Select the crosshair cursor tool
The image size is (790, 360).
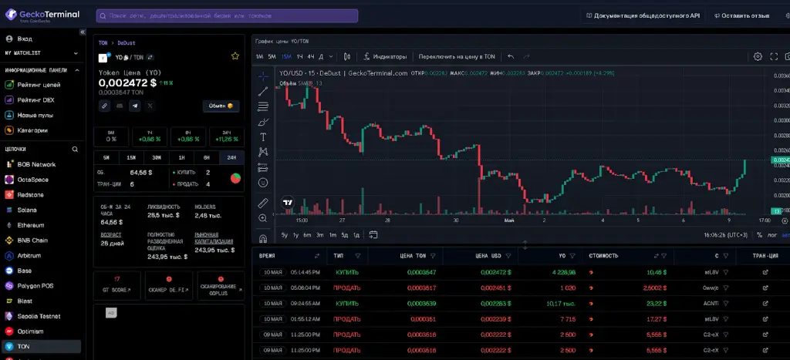[263, 76]
